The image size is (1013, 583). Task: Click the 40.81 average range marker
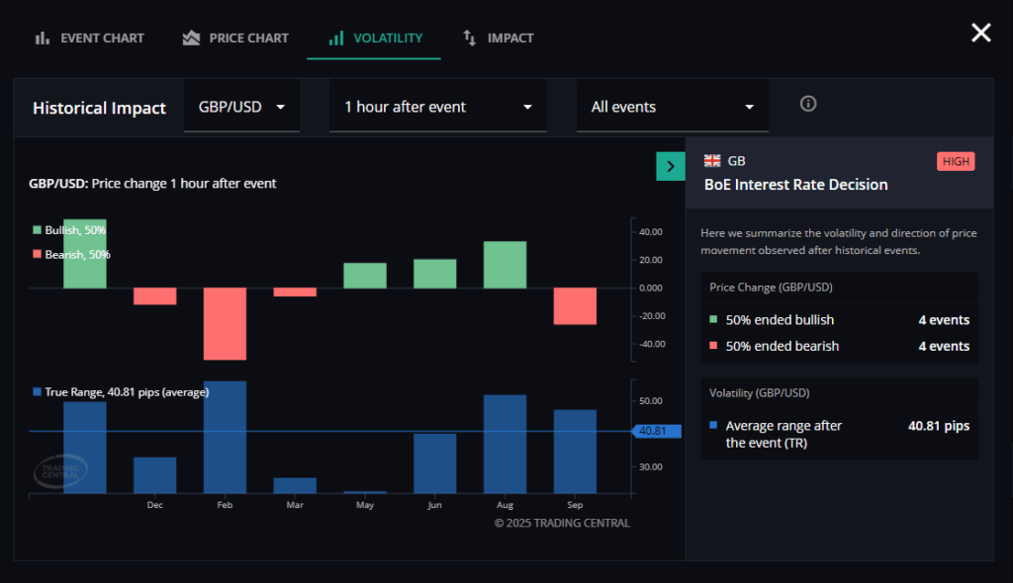point(653,431)
